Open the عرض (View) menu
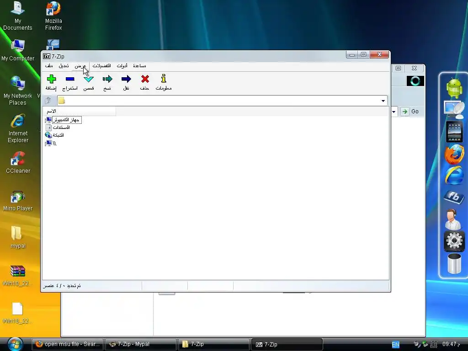The height and width of the screenshot is (351, 468). tap(80, 66)
